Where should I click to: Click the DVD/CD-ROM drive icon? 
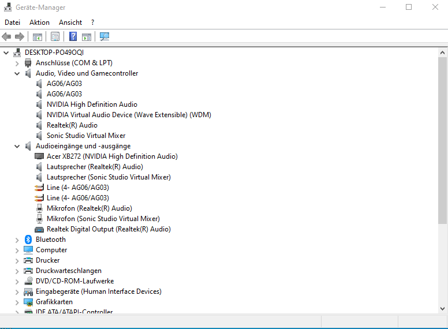pos(28,281)
